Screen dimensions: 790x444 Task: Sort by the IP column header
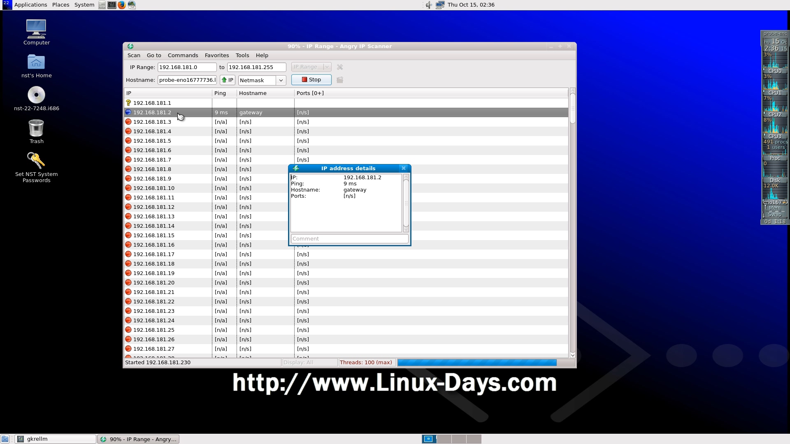pyautogui.click(x=168, y=93)
